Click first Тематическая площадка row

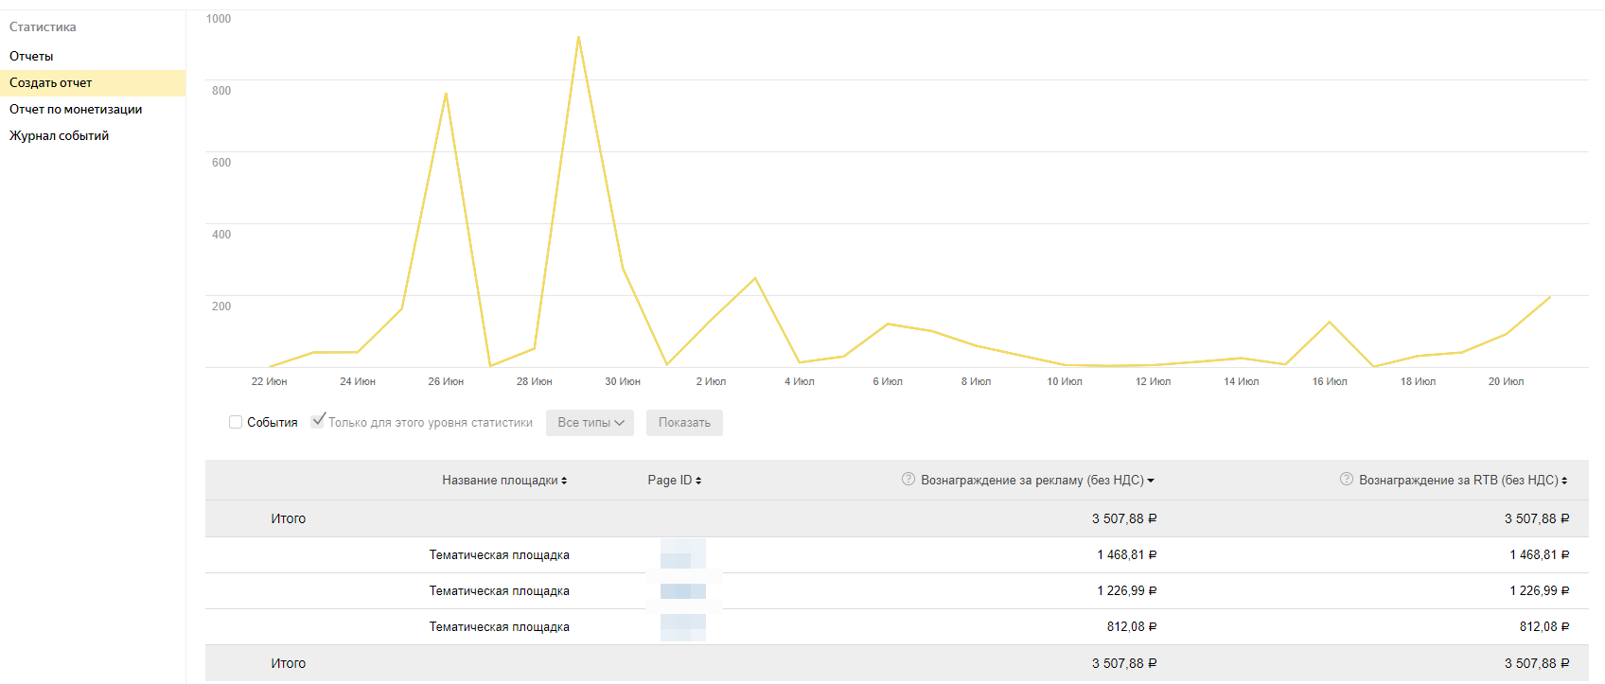(x=499, y=555)
